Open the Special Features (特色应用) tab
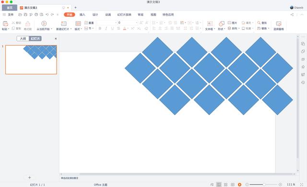 click(x=168, y=15)
